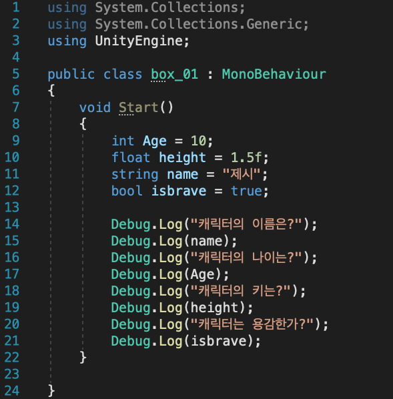Click the value '1.5f' on line 10
Image resolution: width=393 pixels, height=399 pixels.
click(246, 157)
